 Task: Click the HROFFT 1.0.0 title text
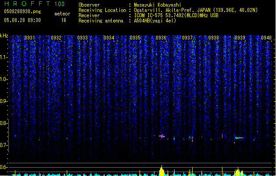pos(35,4)
